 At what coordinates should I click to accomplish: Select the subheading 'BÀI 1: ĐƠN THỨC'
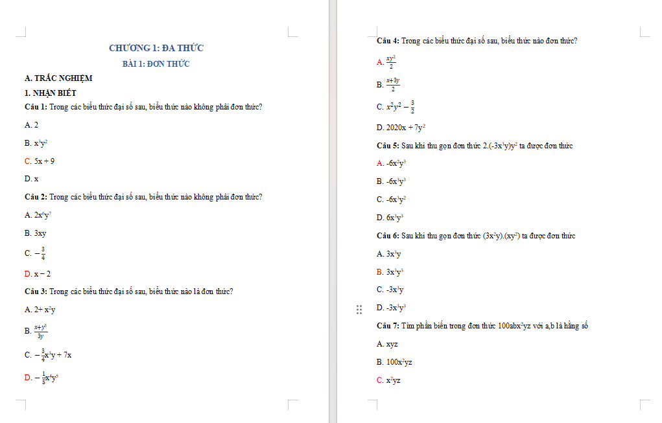(156, 63)
